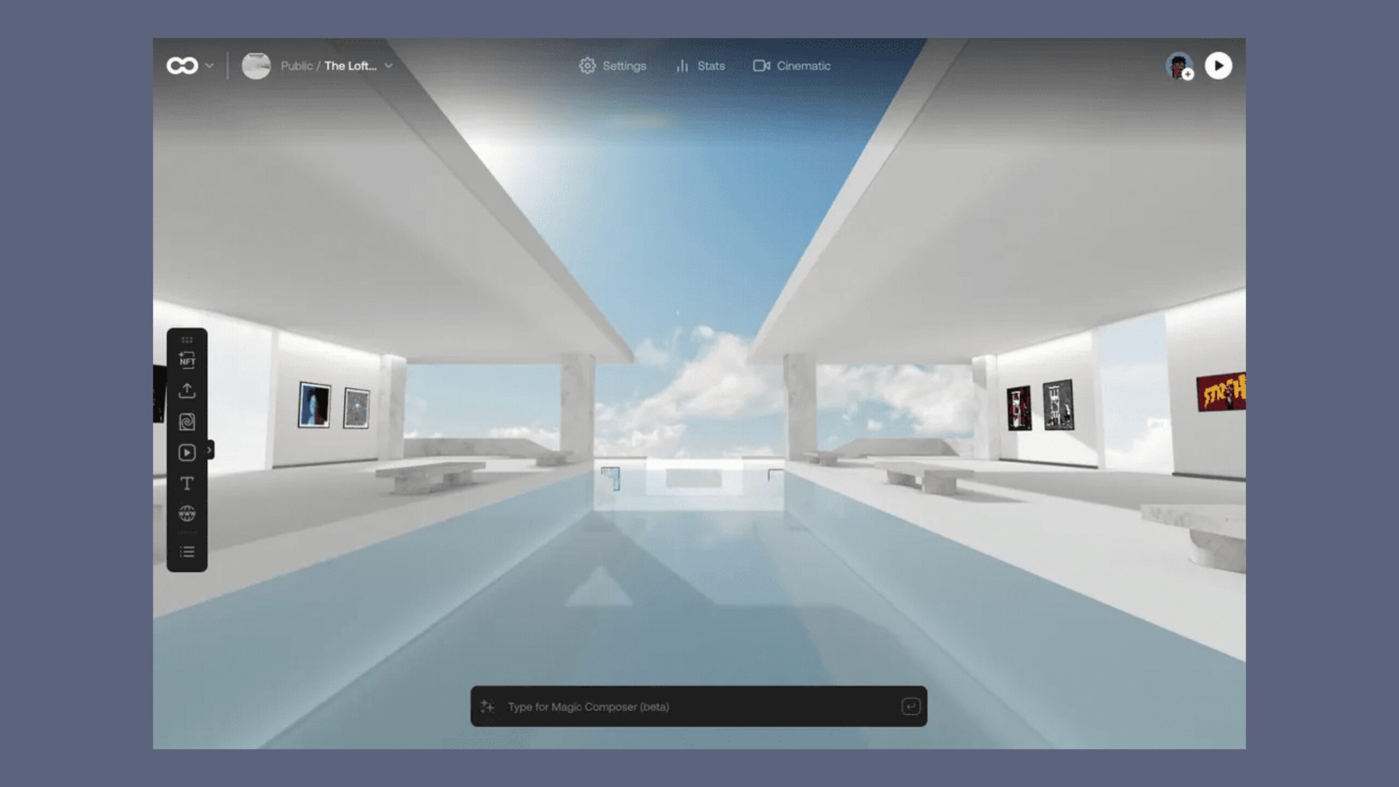Open the infinity logo home menu

tap(182, 66)
